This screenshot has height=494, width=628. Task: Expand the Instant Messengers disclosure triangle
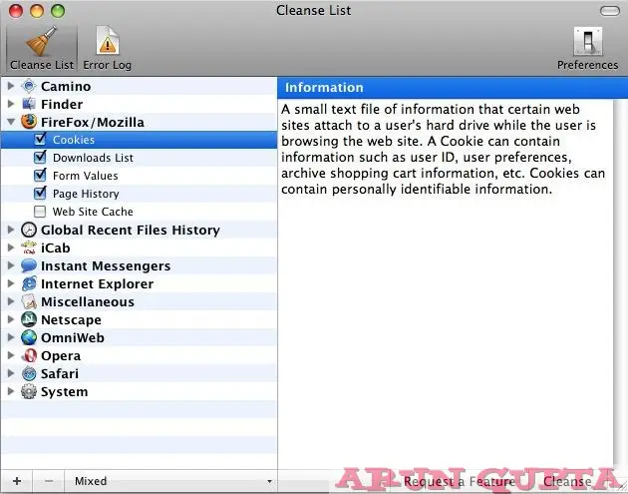(11, 265)
